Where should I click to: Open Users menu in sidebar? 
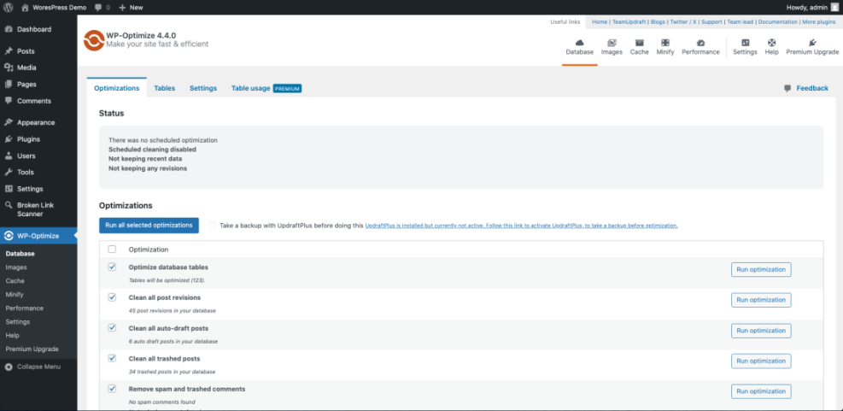tap(26, 156)
